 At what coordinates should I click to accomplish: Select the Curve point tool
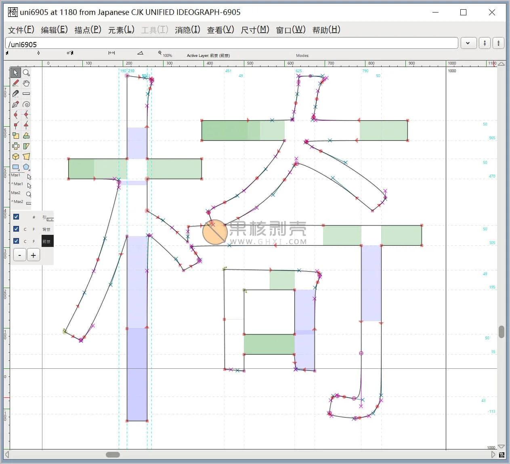pyautogui.click(x=15, y=115)
